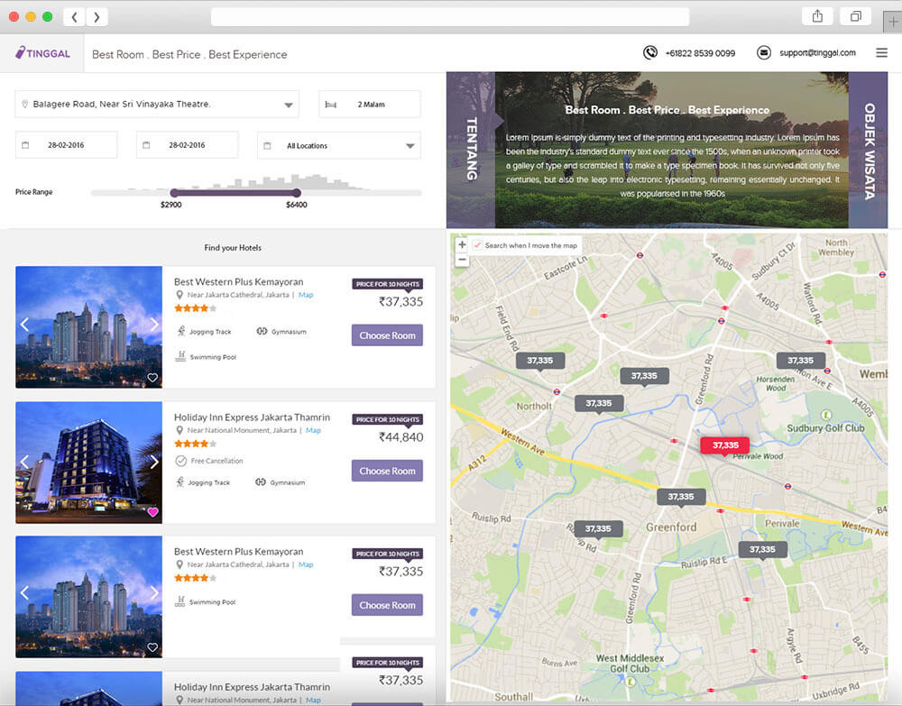Open the Holiday Inn Express hotel photo at ₹44,840
The width and height of the screenshot is (902, 706).
pyautogui.click(x=88, y=463)
